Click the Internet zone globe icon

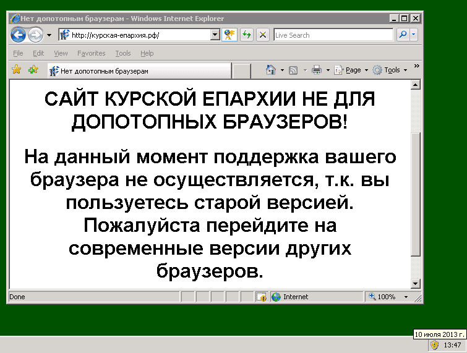[276, 297]
